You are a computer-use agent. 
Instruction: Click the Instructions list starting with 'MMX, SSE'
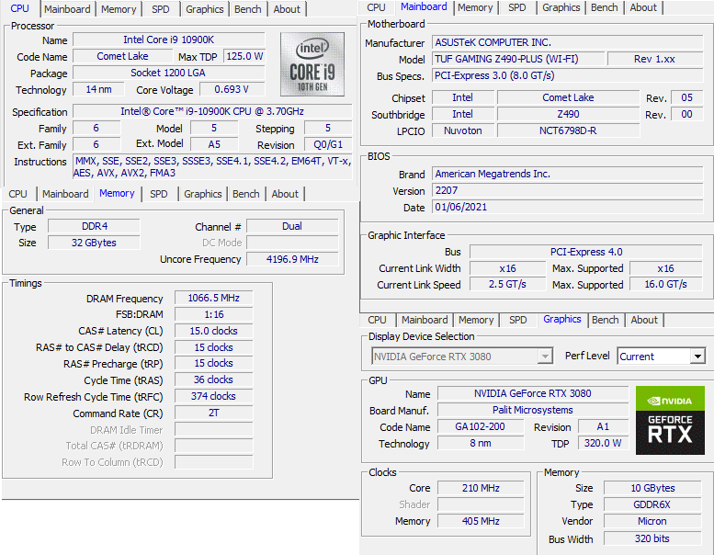(212, 166)
